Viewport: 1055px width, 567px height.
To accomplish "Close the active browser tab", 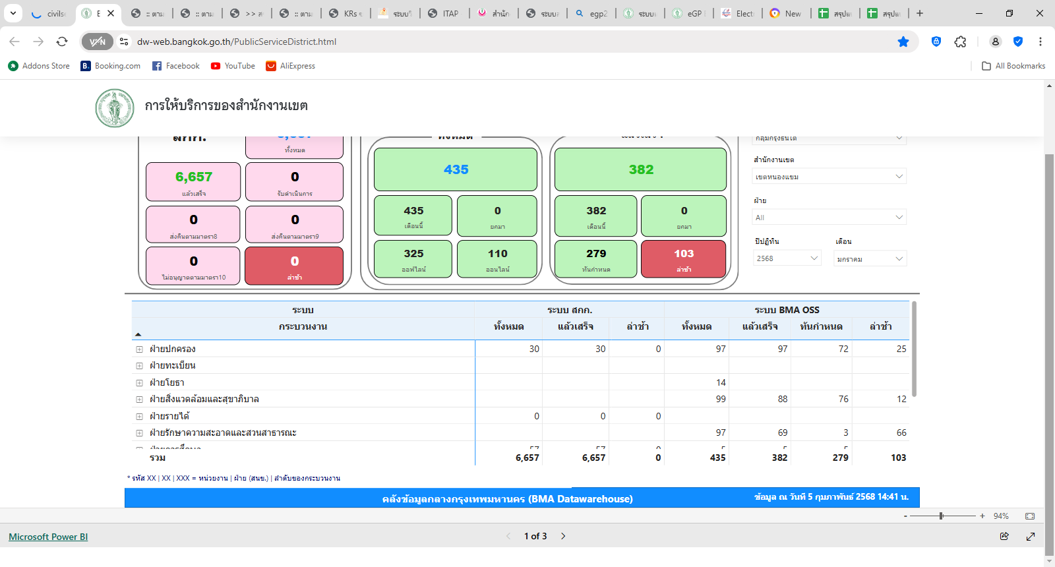I will pos(111,13).
